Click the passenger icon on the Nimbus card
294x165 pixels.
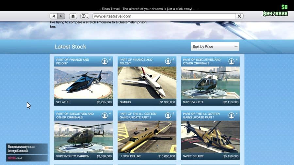[168, 61]
